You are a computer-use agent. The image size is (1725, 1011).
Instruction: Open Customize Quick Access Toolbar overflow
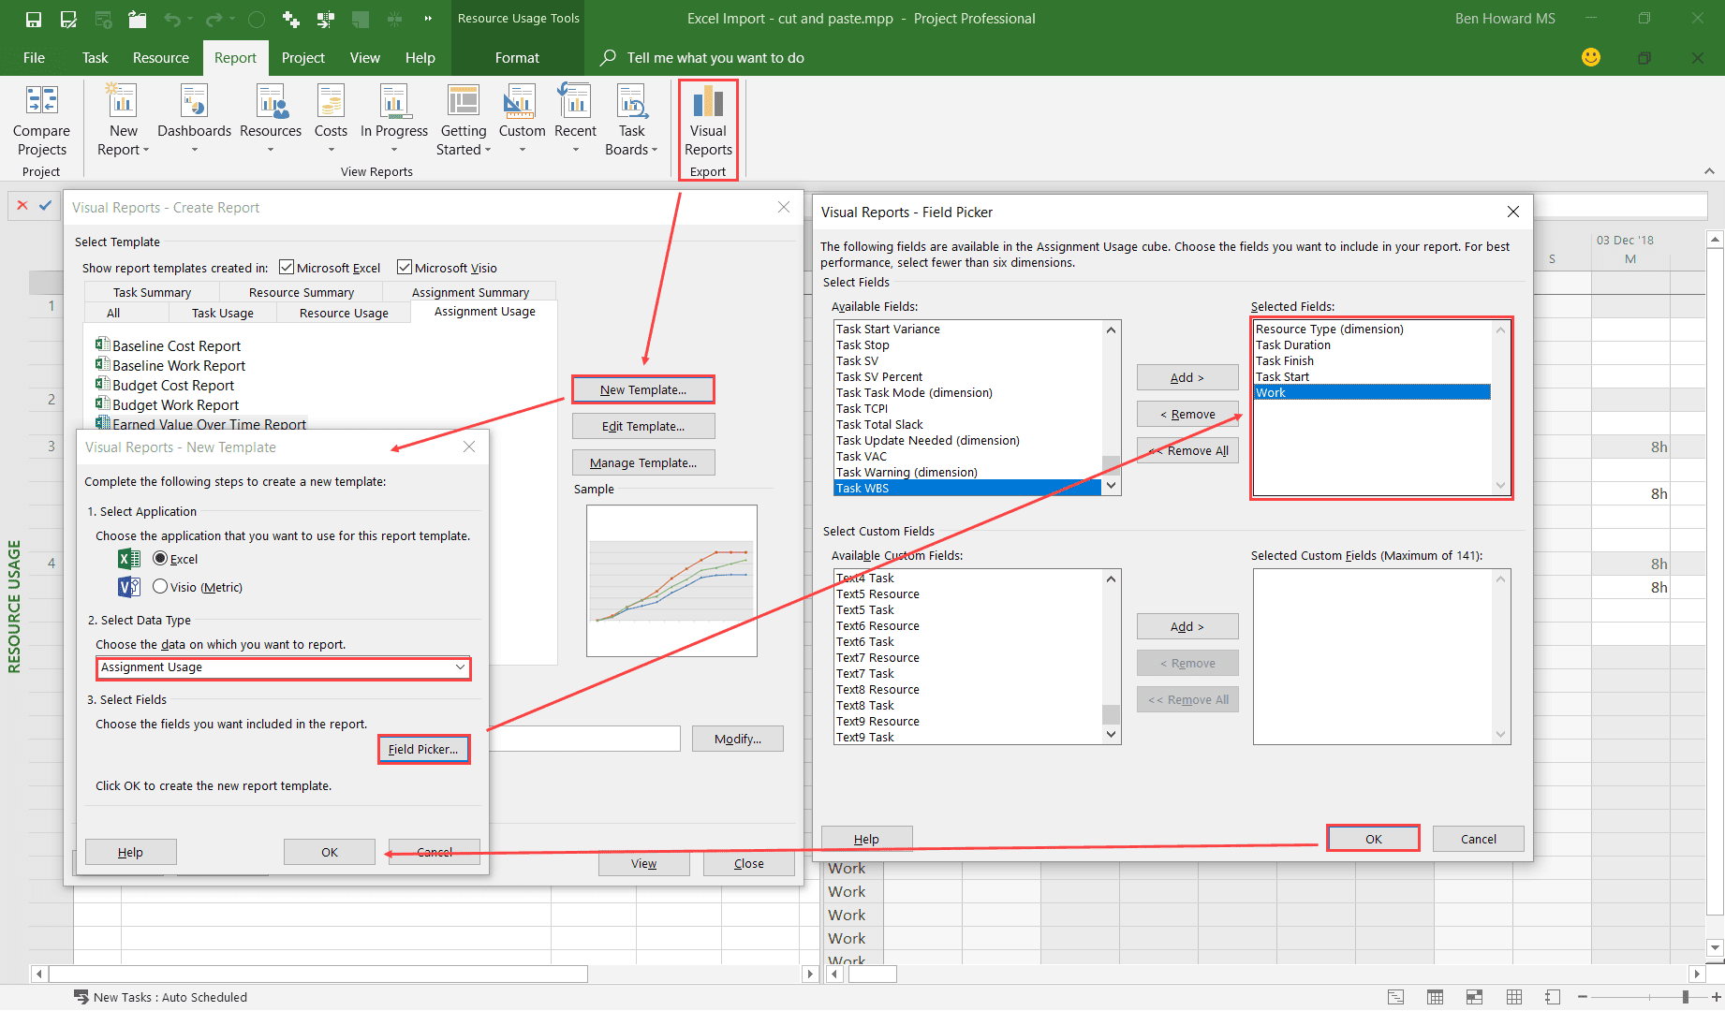coord(428,19)
